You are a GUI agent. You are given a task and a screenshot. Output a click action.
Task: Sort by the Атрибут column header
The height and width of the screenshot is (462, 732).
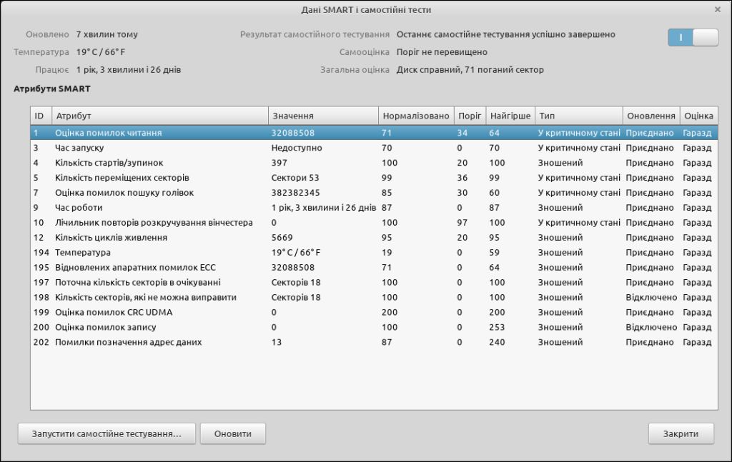pyautogui.click(x=160, y=116)
